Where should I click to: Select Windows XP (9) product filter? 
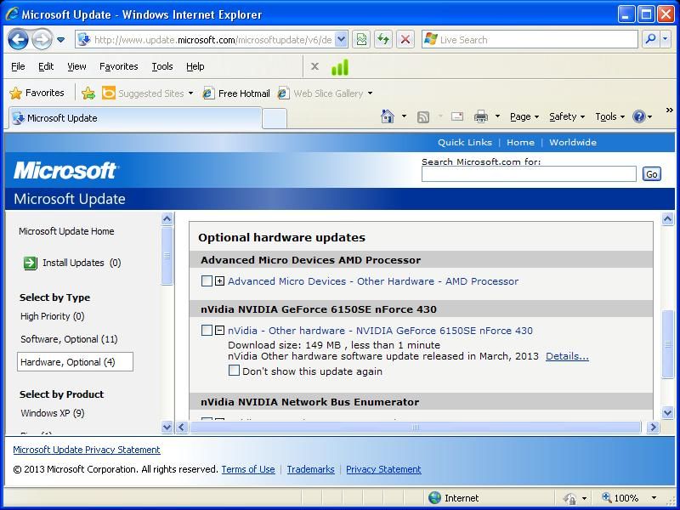(x=53, y=413)
